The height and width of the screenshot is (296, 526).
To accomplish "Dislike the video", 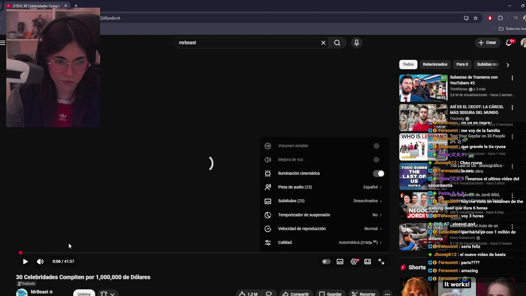I will (269, 294).
